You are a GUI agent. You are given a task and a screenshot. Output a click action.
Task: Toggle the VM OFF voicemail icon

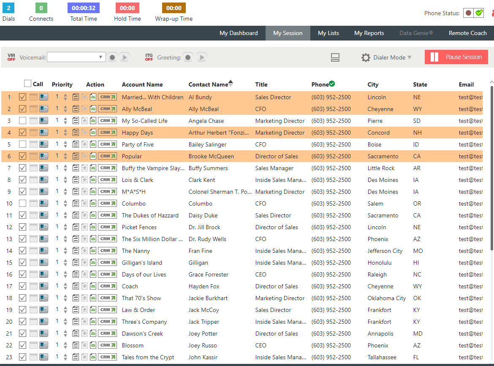pos(11,57)
